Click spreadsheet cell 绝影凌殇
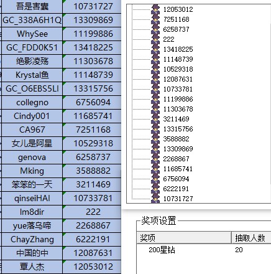Image resolution: width=271 pixels, height=274 pixels. point(32,61)
